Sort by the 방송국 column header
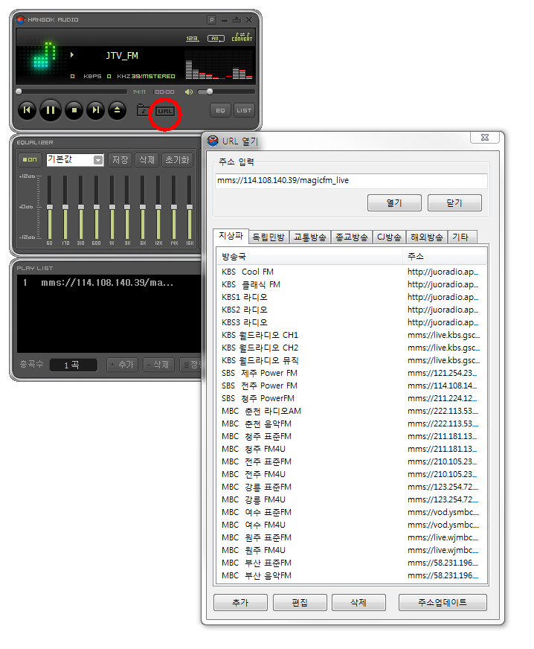 309,257
